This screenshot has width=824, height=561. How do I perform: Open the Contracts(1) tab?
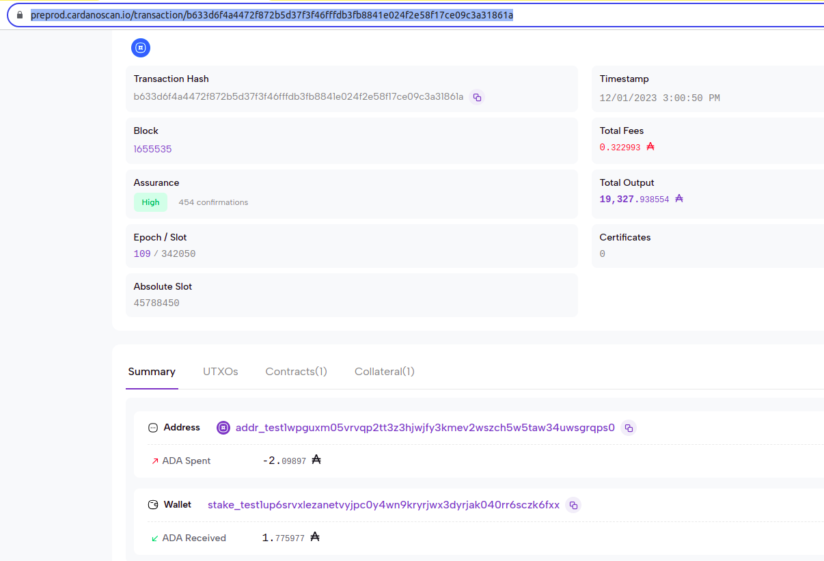coord(296,372)
